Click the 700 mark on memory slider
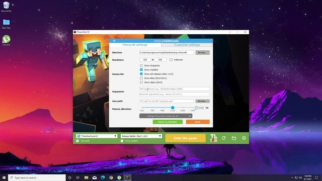The height and width of the screenshot is (181, 322). [x=152, y=111]
